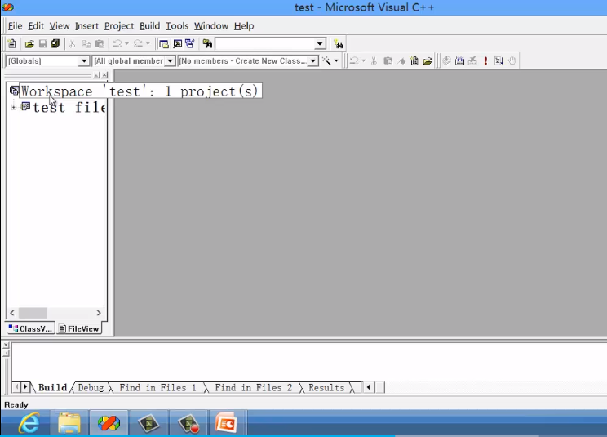Click the hand Insert Breakpoint icon
The image size is (607, 437).
point(512,60)
